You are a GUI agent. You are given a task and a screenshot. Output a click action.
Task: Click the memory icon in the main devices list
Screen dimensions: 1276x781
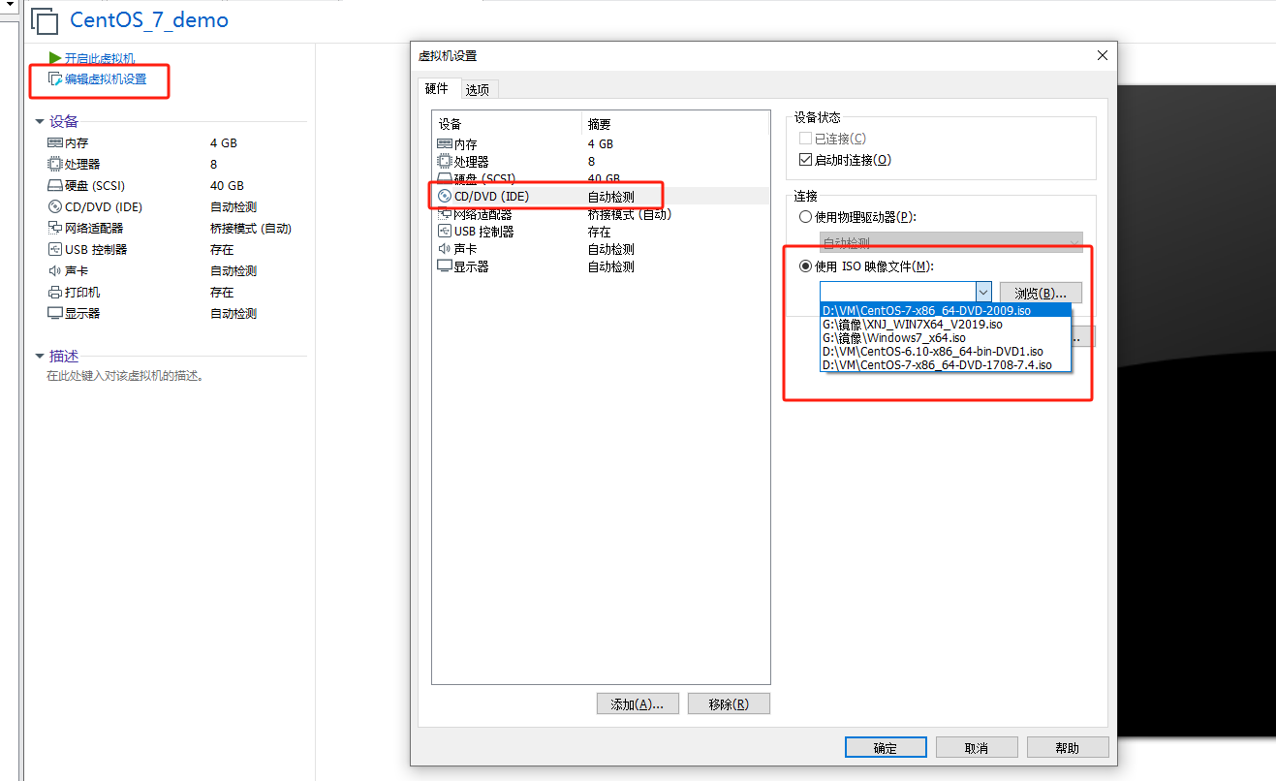click(55, 142)
